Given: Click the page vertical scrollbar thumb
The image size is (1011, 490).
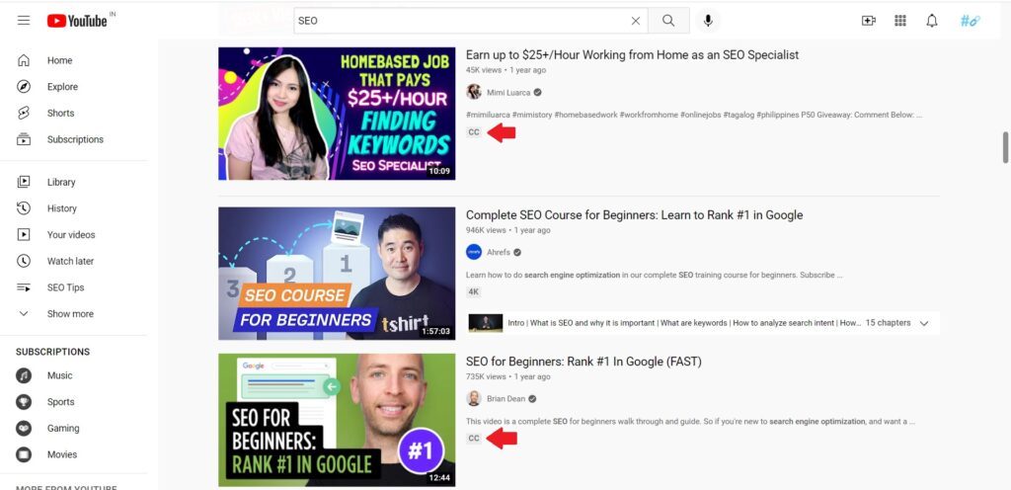Looking at the screenshot, I should 1005,147.
